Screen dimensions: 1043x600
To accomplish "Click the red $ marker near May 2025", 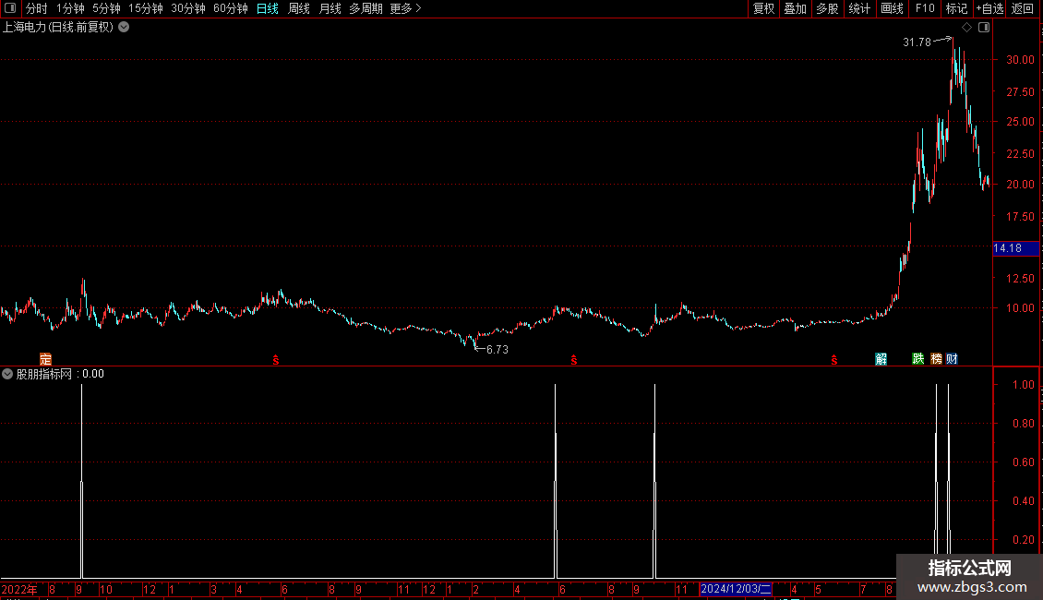I will (834, 360).
